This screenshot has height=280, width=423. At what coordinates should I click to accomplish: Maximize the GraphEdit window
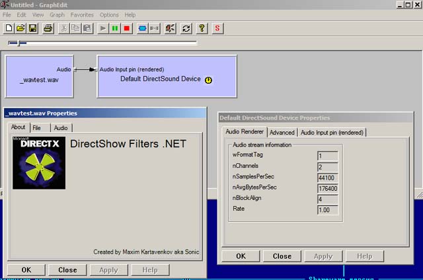(408, 5)
